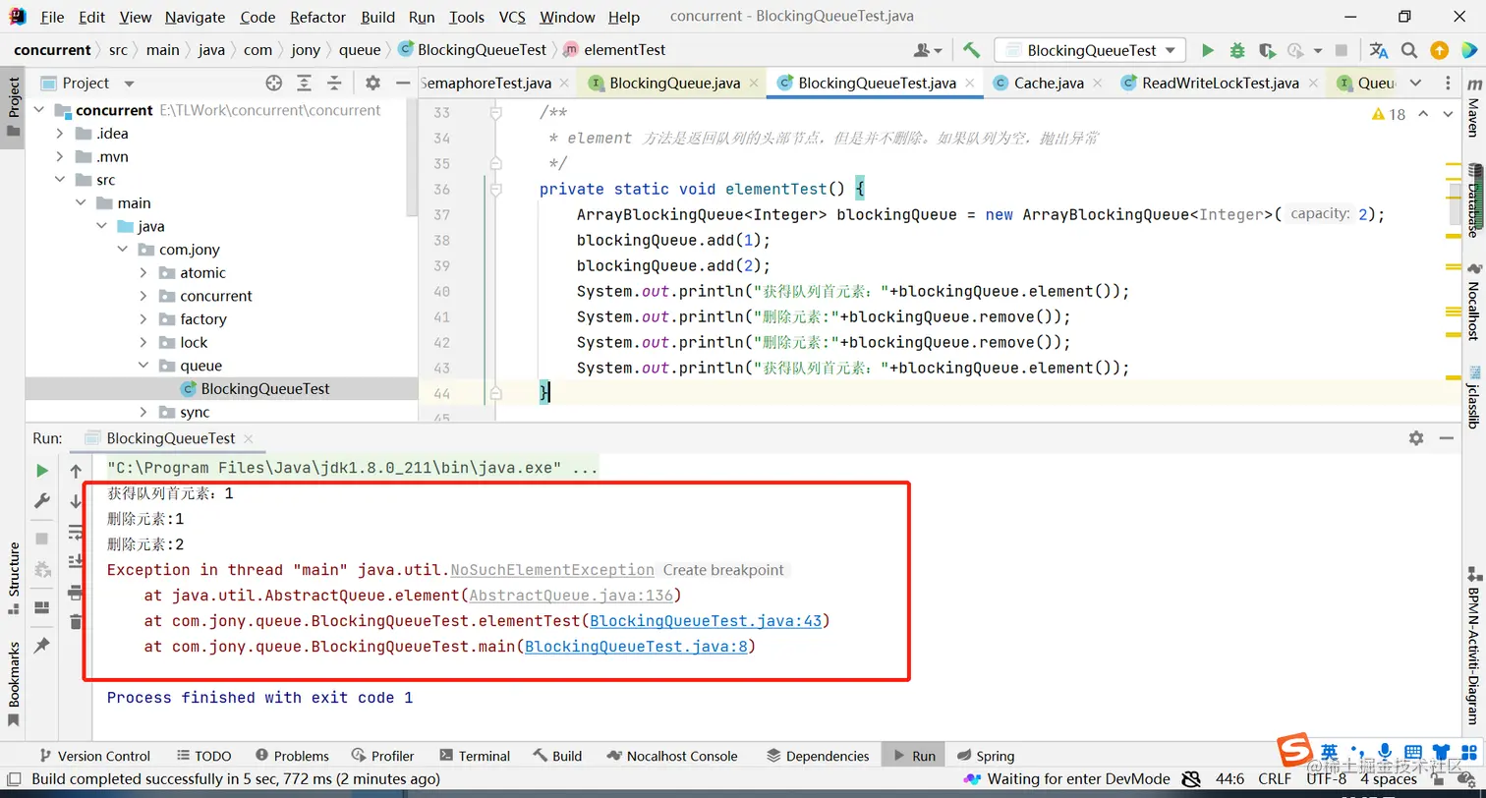The image size is (1486, 798).
Task: Expand the atomic package
Action: pos(143,273)
